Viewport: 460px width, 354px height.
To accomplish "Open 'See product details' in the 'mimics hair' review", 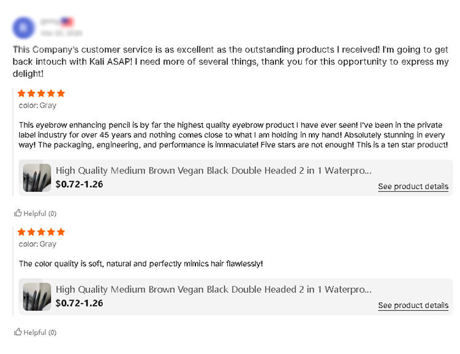I will tap(413, 305).
